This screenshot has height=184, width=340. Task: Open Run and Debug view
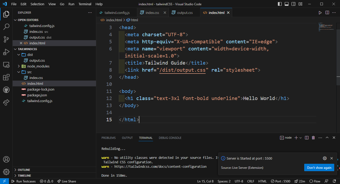(x=6, y=52)
